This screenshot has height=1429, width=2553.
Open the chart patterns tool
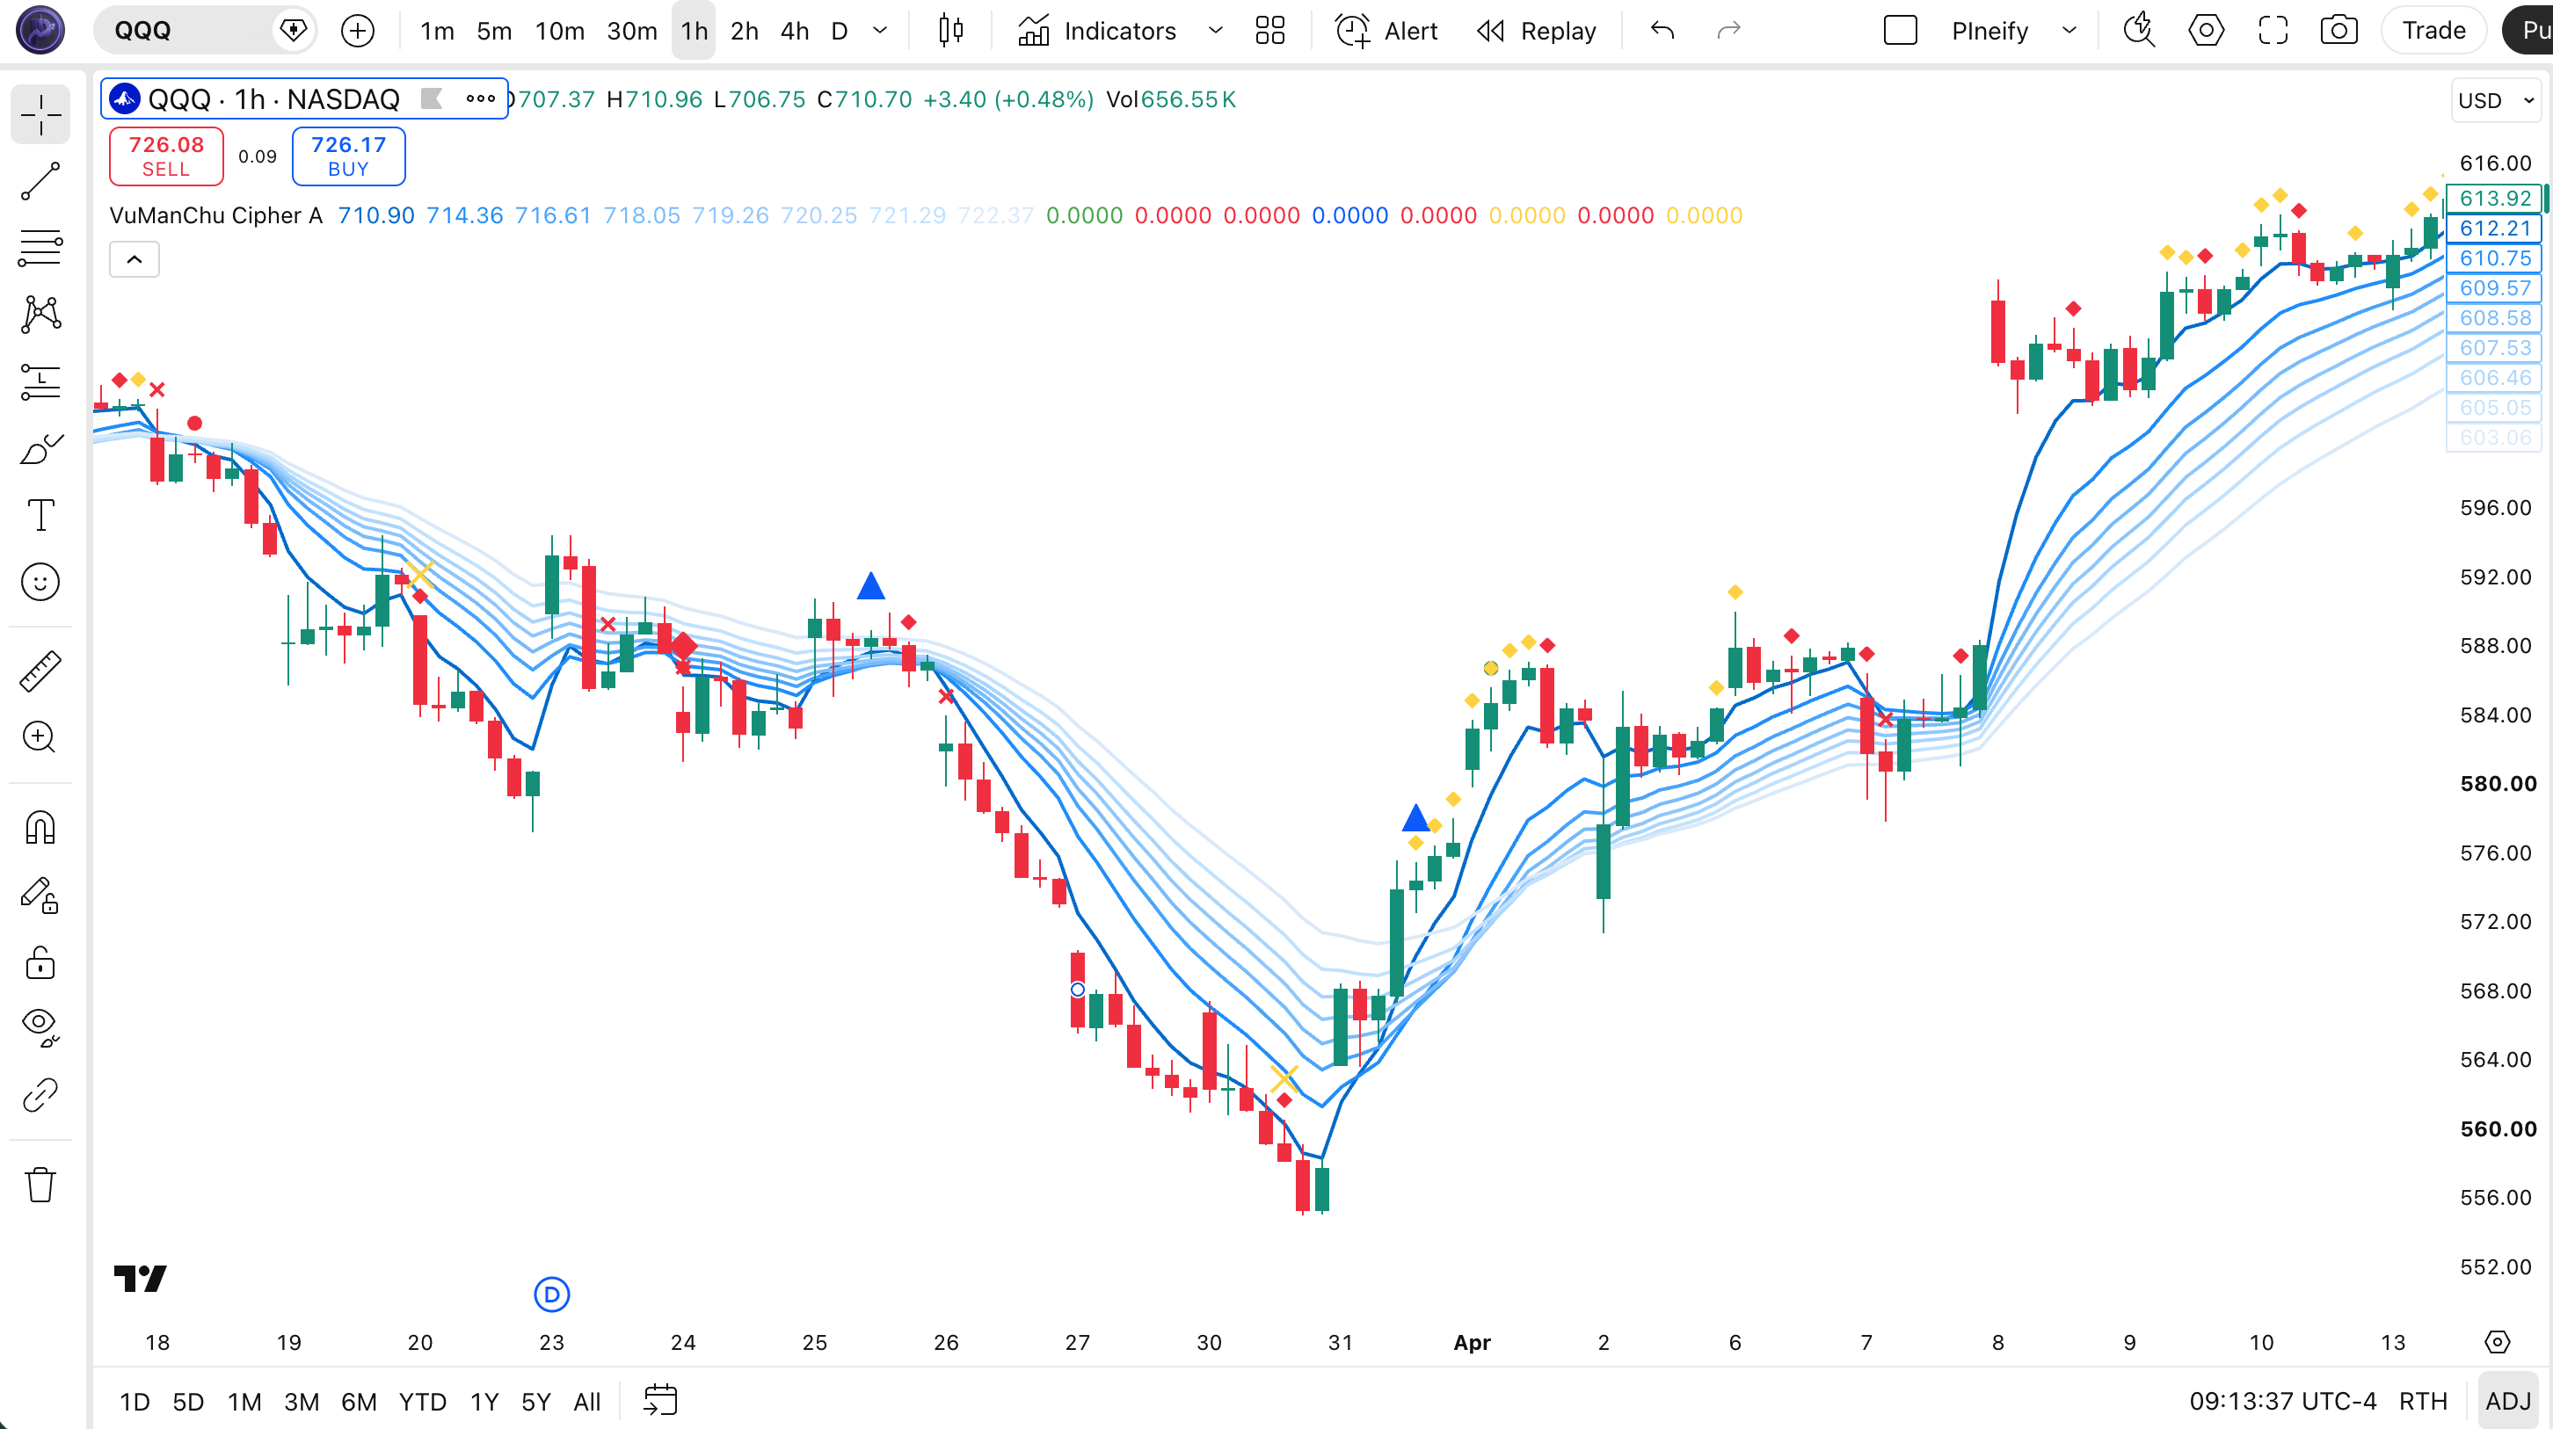[40, 314]
